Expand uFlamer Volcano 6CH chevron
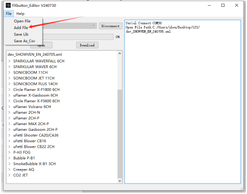247x194 pixels. pyautogui.click(x=9, y=107)
